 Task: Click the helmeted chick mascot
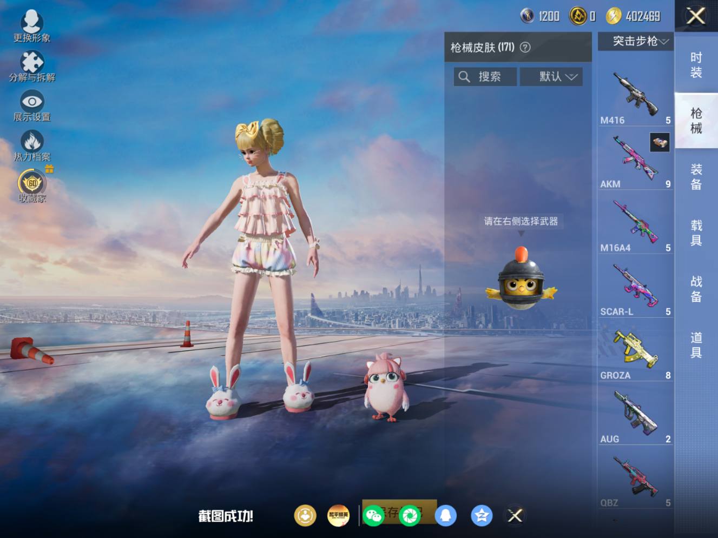[x=521, y=279]
